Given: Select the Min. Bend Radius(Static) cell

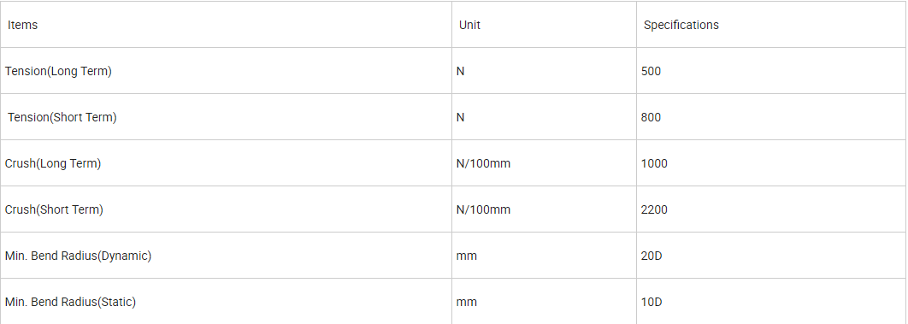Looking at the screenshot, I should click(x=226, y=302).
